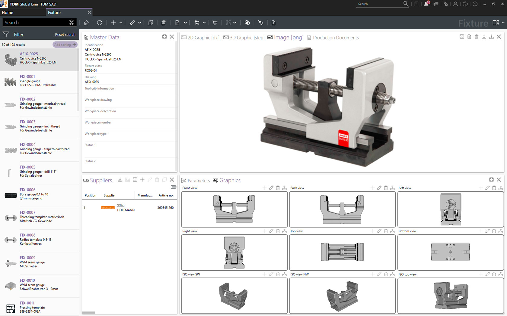Click the document icon at the toolbar end

click(273, 23)
